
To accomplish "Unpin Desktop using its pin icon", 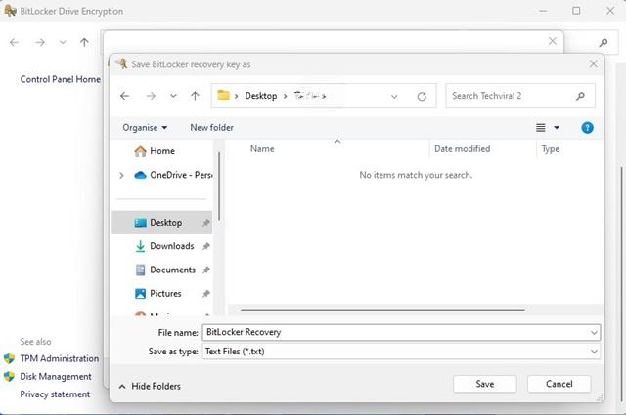I will pyautogui.click(x=206, y=223).
